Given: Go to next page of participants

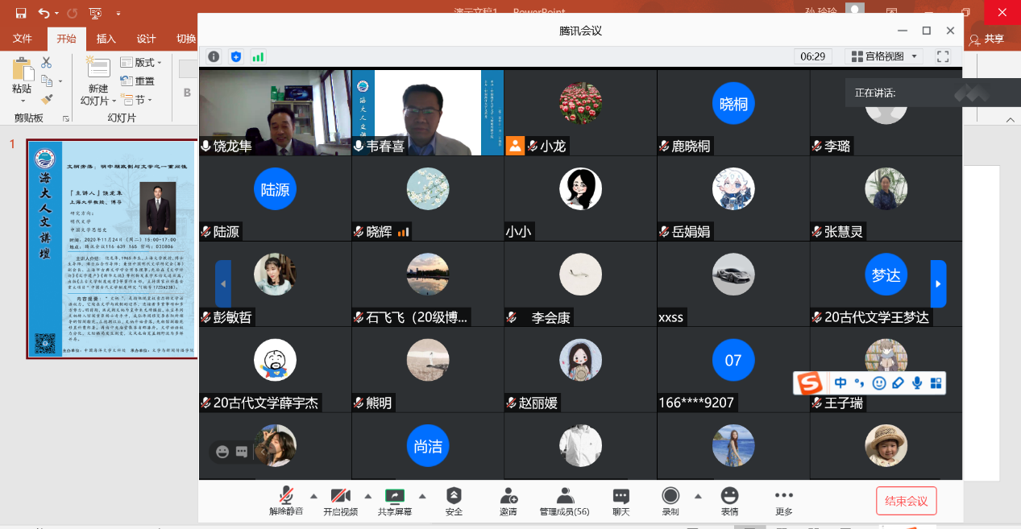Looking at the screenshot, I should (x=938, y=283).
